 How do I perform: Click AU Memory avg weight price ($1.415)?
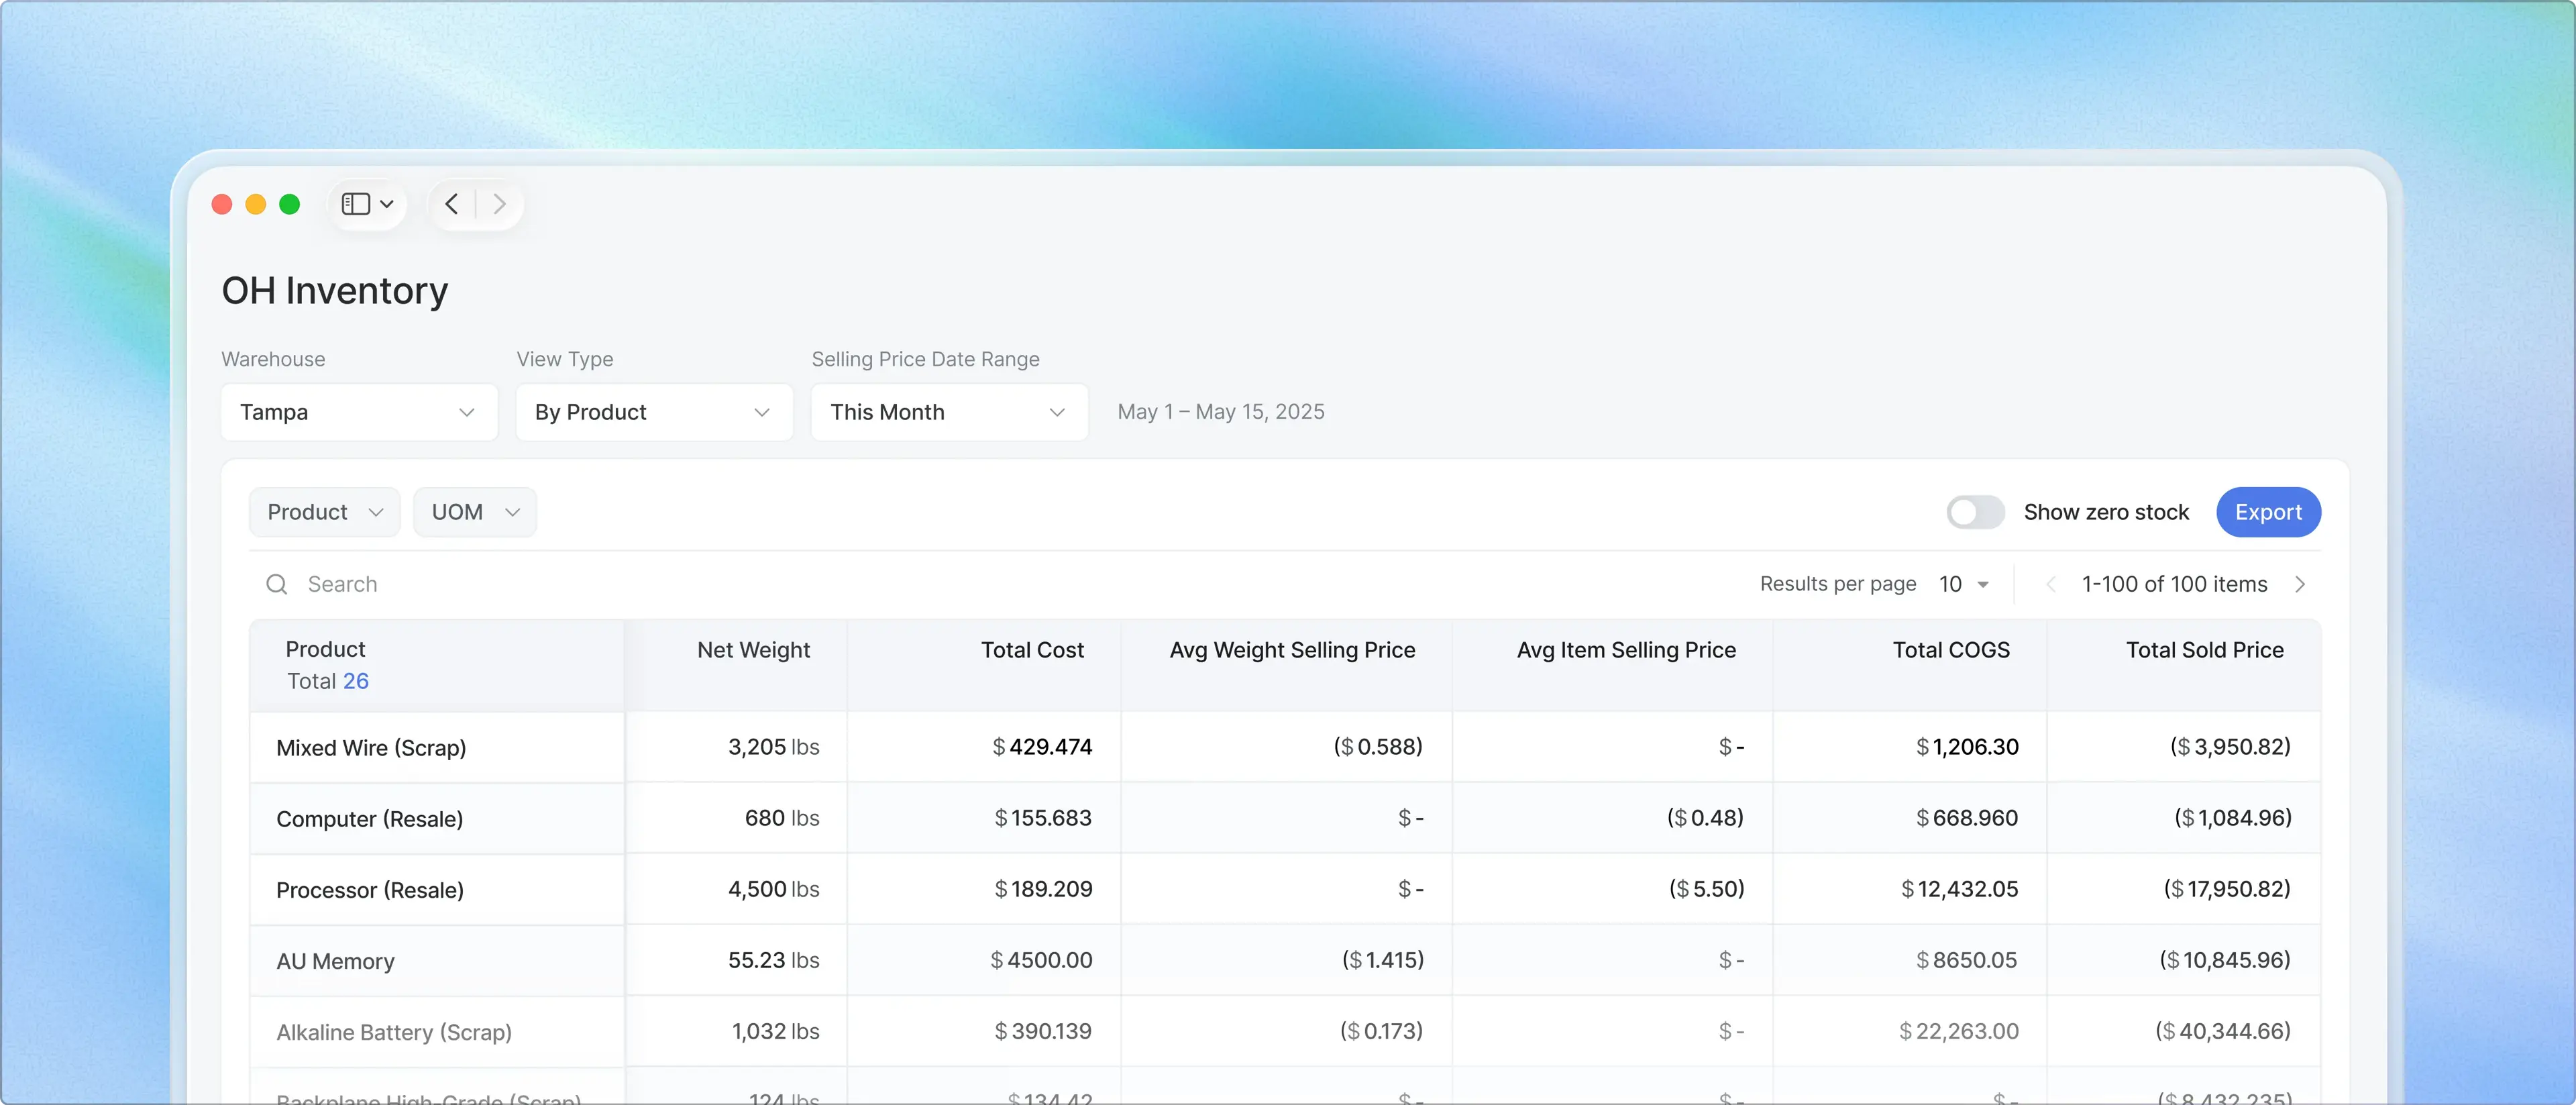tap(1382, 960)
